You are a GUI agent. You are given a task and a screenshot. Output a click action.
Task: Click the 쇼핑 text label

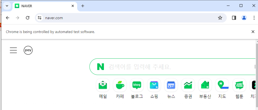click(x=154, y=97)
